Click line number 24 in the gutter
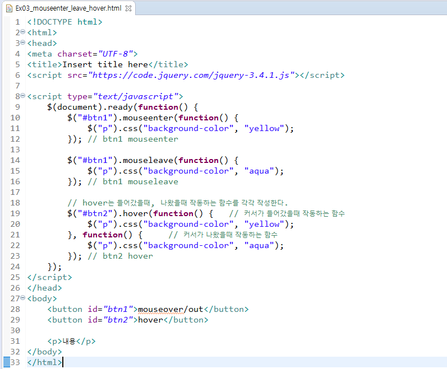Screen dimensions: 447x369 [15, 267]
